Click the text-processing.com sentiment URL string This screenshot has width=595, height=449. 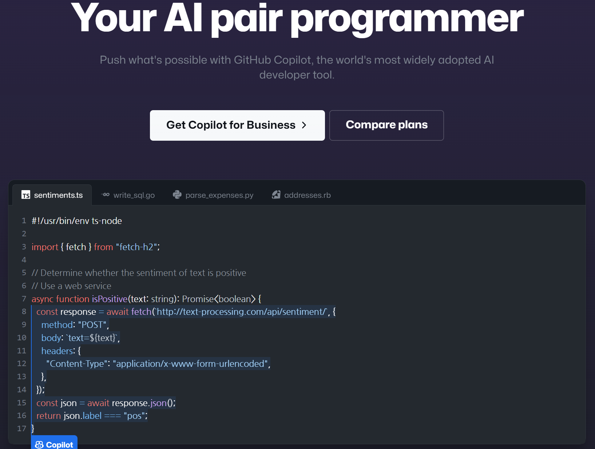(x=241, y=312)
